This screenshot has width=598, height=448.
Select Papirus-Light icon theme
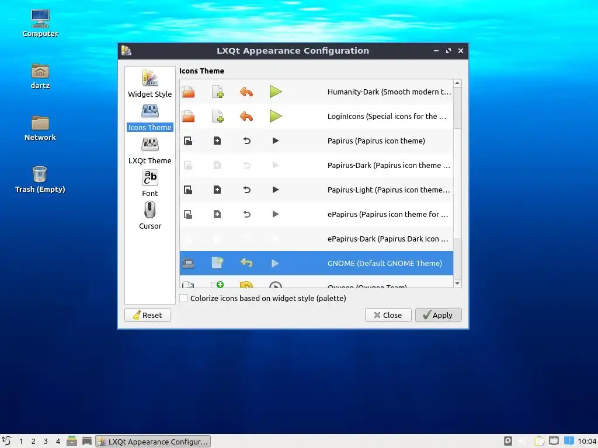click(316, 190)
